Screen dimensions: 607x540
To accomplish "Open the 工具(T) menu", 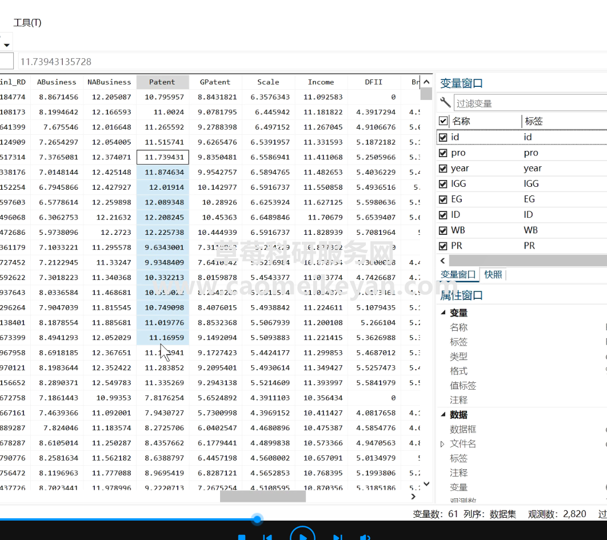I will coord(27,22).
